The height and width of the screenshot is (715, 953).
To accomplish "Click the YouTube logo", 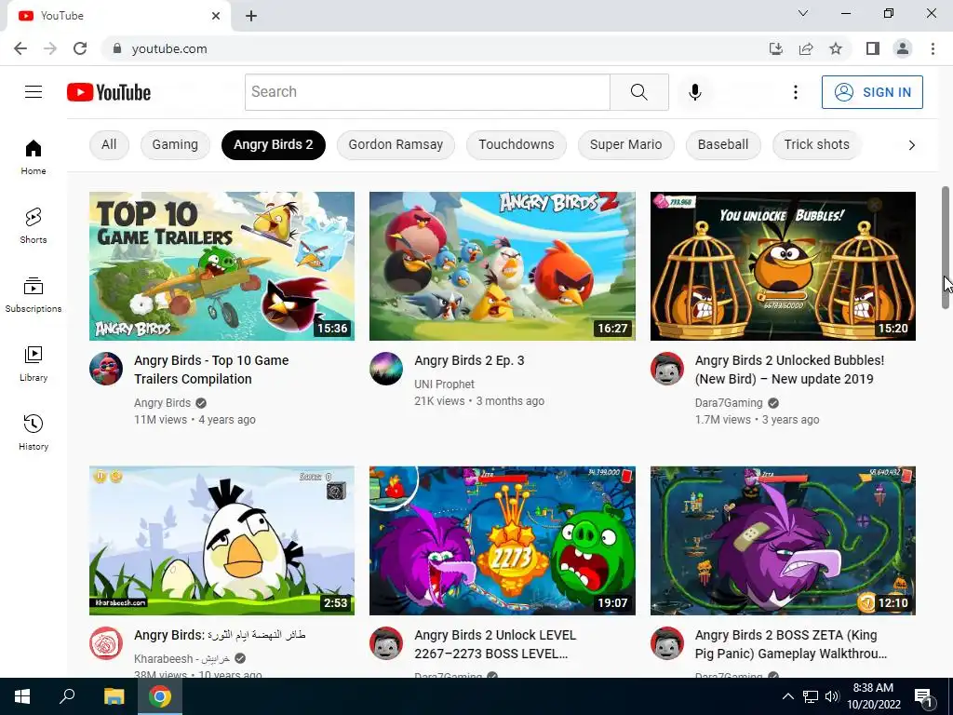I will (109, 92).
